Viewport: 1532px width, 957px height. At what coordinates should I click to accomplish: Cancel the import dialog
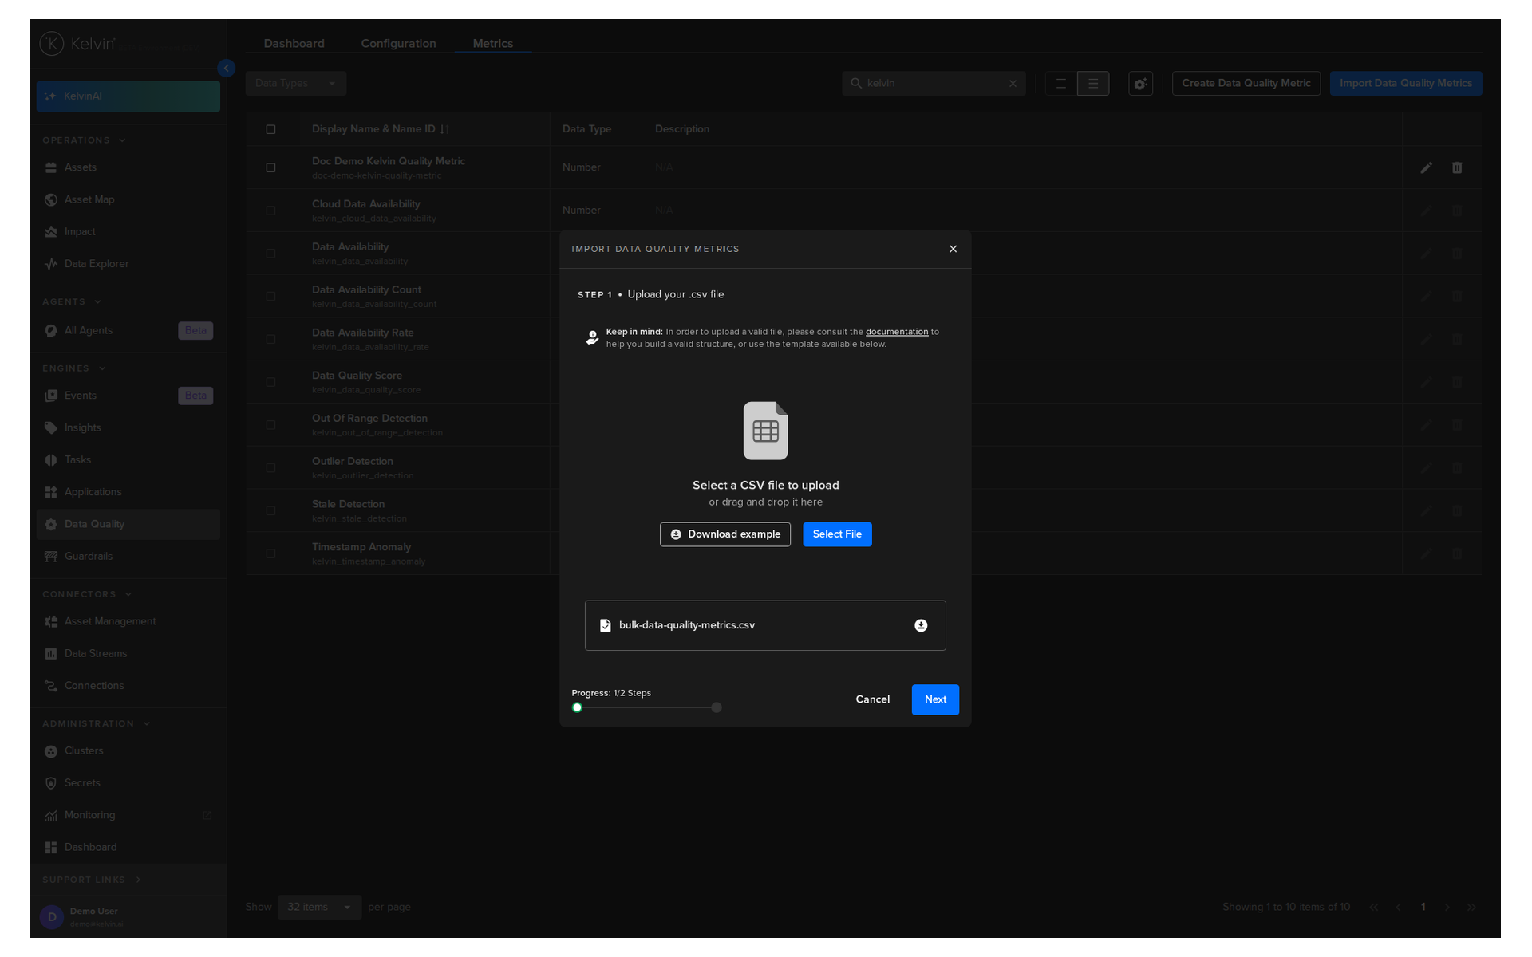pos(872,699)
